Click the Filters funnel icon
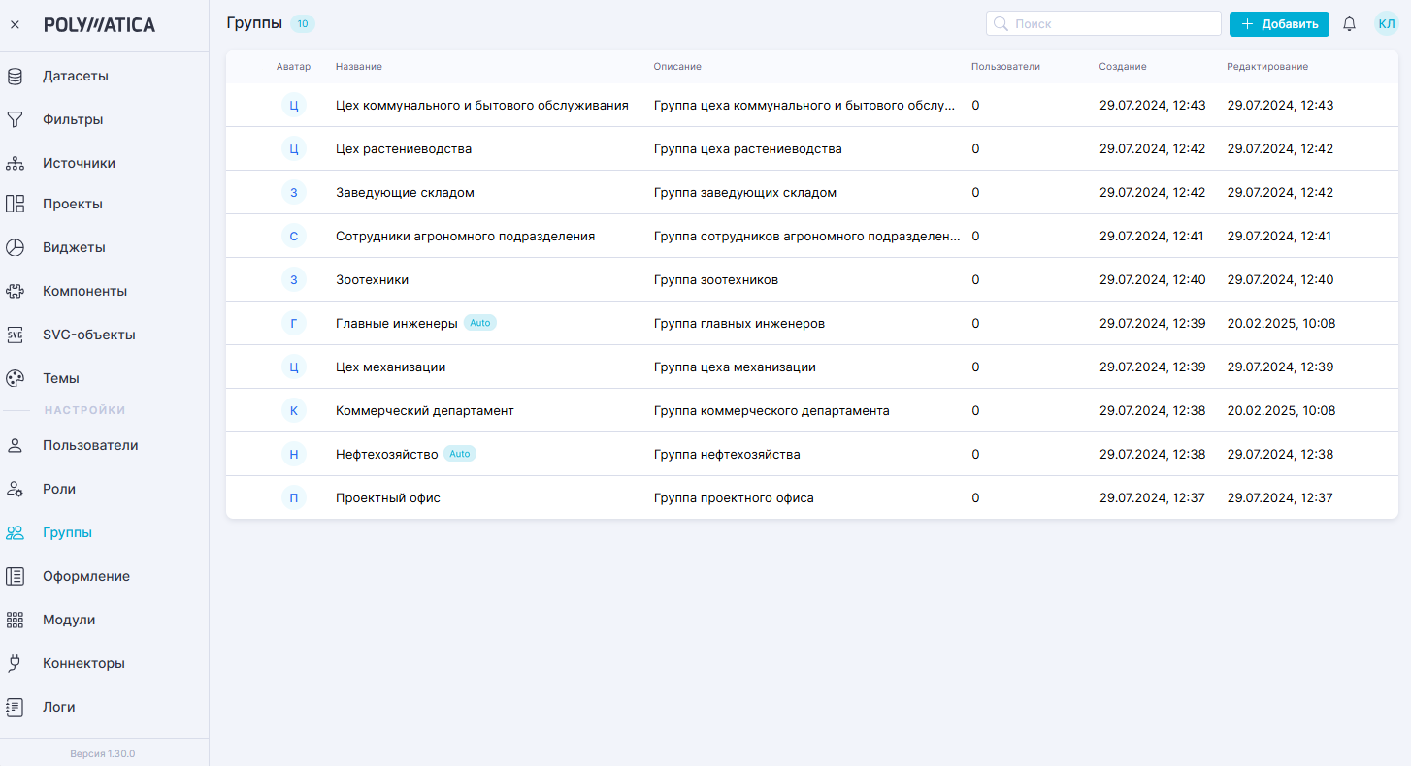This screenshot has height=766, width=1411. (x=15, y=119)
